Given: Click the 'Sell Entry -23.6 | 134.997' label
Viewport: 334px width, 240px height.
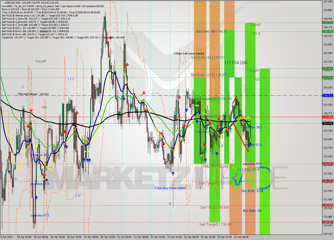Looking at the screenshot, I should tap(209, 75).
